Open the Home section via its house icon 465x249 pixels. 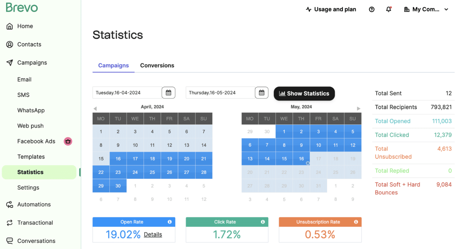coord(10,26)
